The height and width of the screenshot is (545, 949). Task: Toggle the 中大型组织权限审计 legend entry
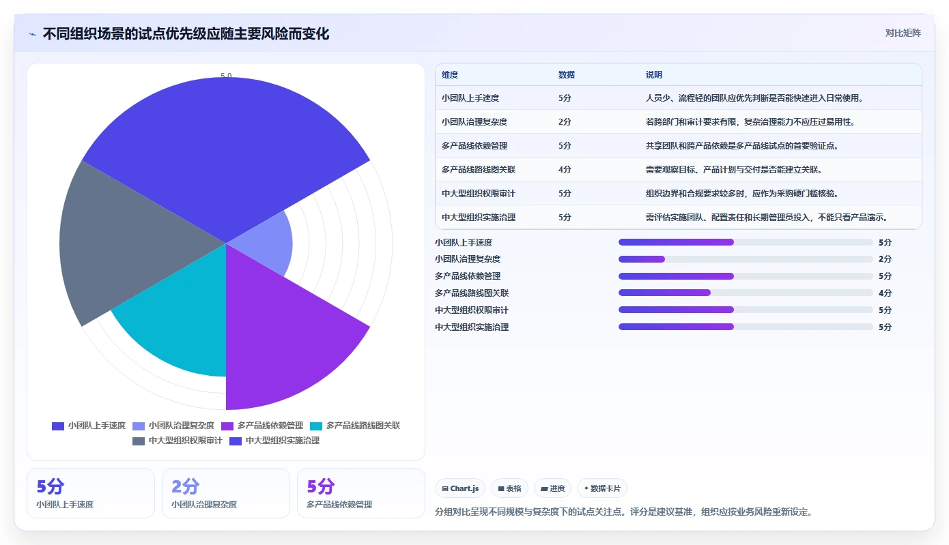coord(178,441)
